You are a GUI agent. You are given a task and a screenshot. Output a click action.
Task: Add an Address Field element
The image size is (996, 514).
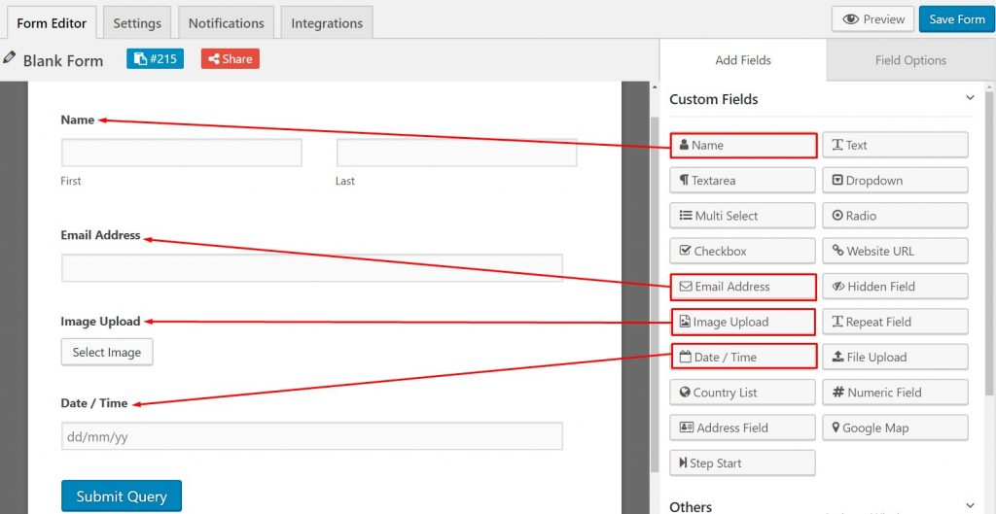click(x=742, y=428)
